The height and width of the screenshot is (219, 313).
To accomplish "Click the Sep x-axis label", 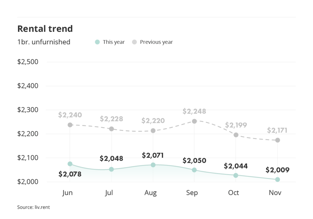I will pyautogui.click(x=192, y=193).
